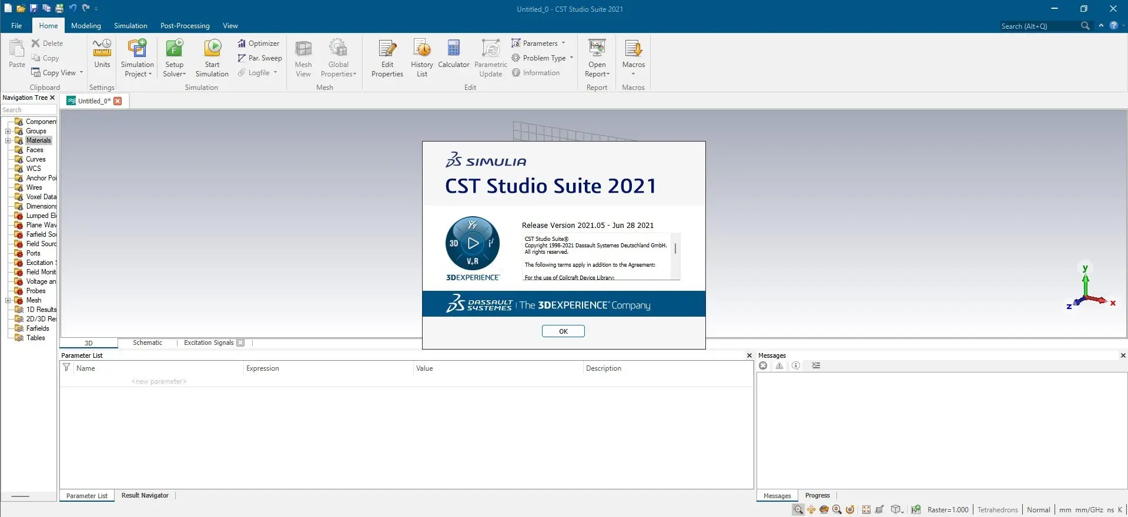Click the New file icon in quick access
The width and height of the screenshot is (1128, 517).
click(8, 8)
